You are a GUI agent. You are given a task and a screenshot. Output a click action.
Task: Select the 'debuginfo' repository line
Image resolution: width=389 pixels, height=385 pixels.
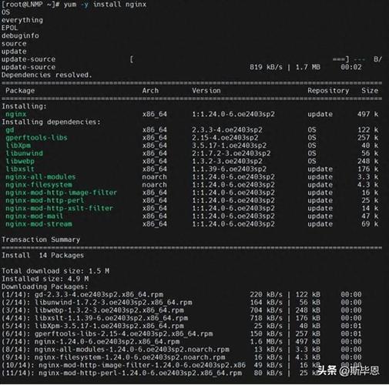(x=20, y=35)
